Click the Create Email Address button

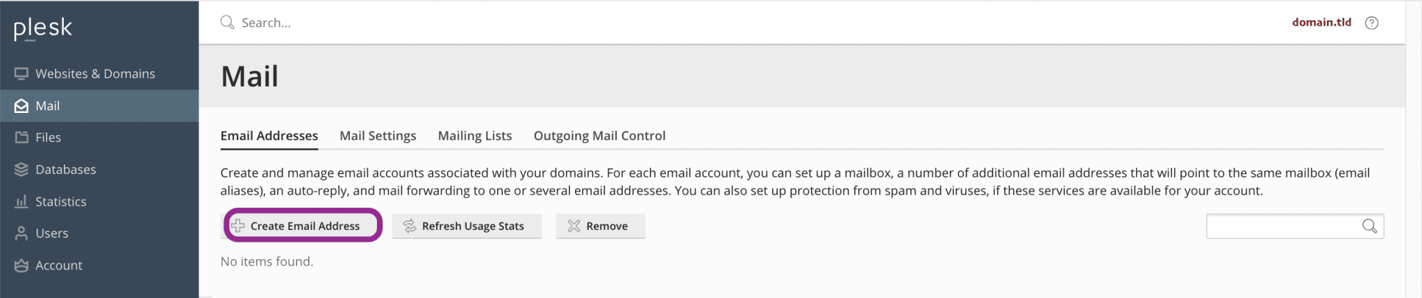(303, 226)
